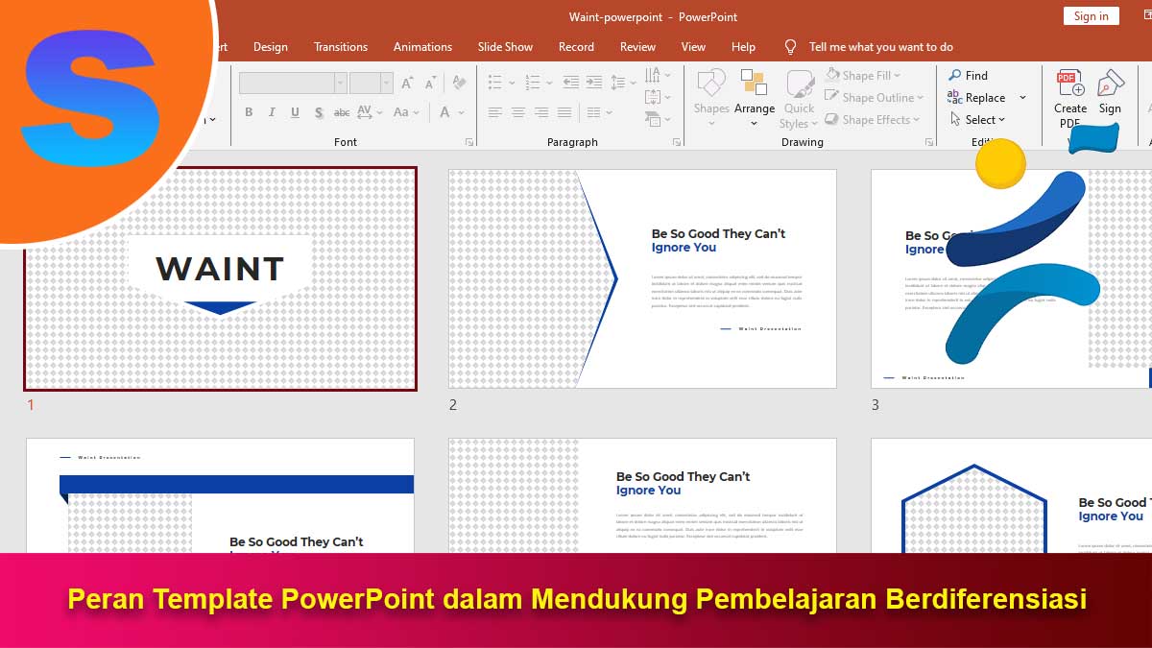This screenshot has height=648, width=1152.
Task: Click the Tell me what you want to do box
Action: click(x=880, y=46)
